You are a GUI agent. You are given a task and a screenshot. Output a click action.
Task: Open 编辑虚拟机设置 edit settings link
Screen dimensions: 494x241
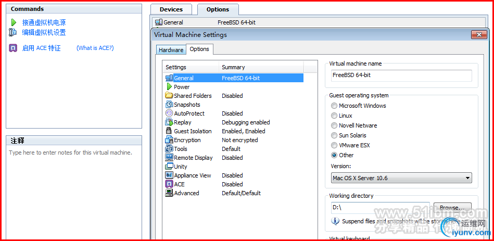44,32
